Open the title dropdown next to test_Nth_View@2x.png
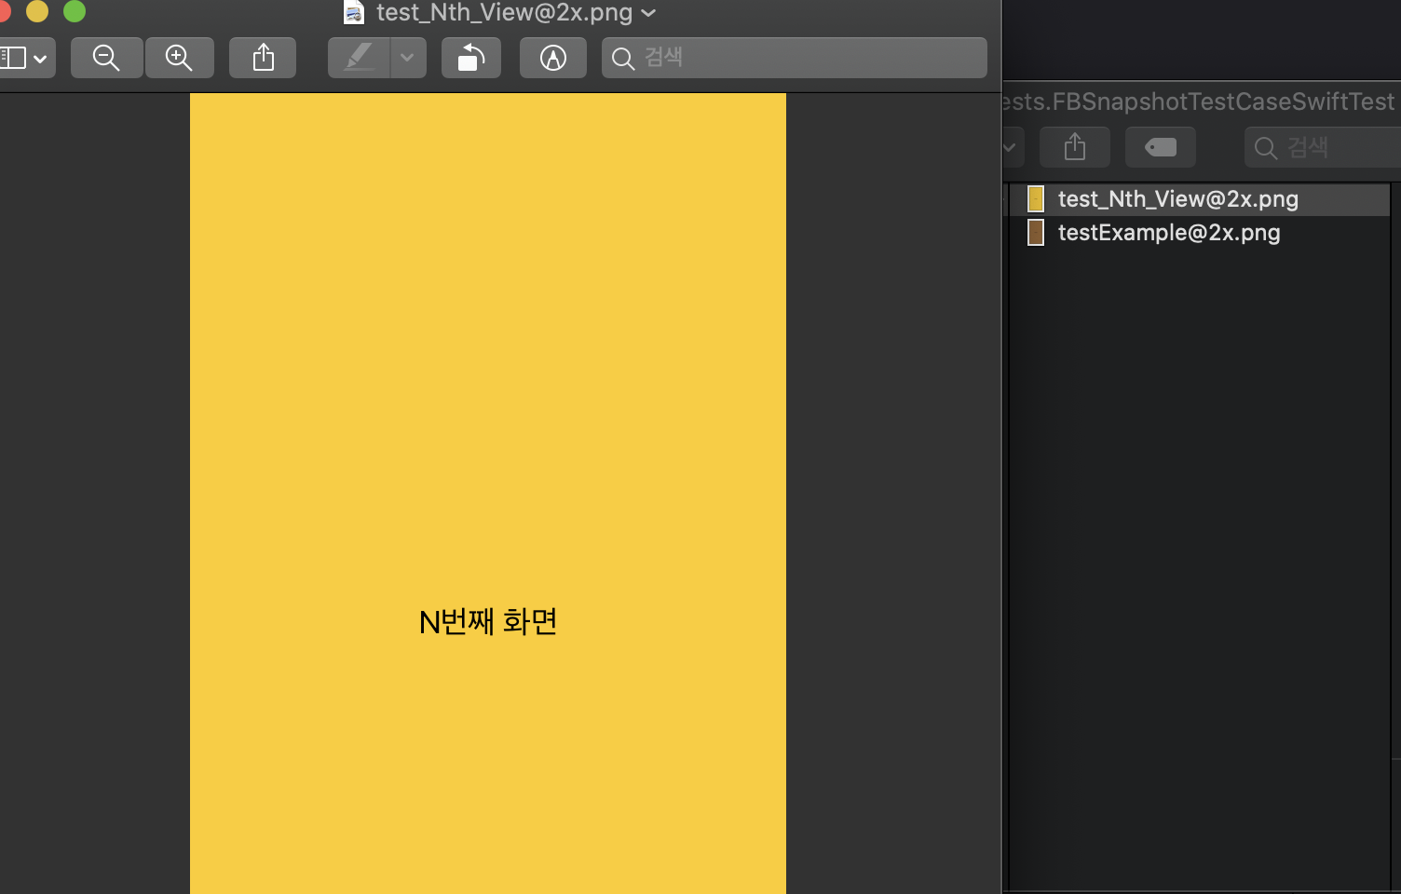1401x894 pixels. tap(649, 13)
